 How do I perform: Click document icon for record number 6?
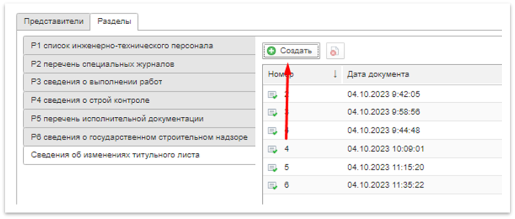tap(273, 186)
